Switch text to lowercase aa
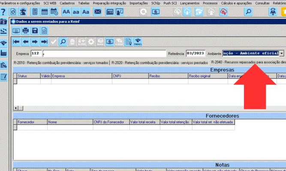286x171 pixels. click(76, 12)
